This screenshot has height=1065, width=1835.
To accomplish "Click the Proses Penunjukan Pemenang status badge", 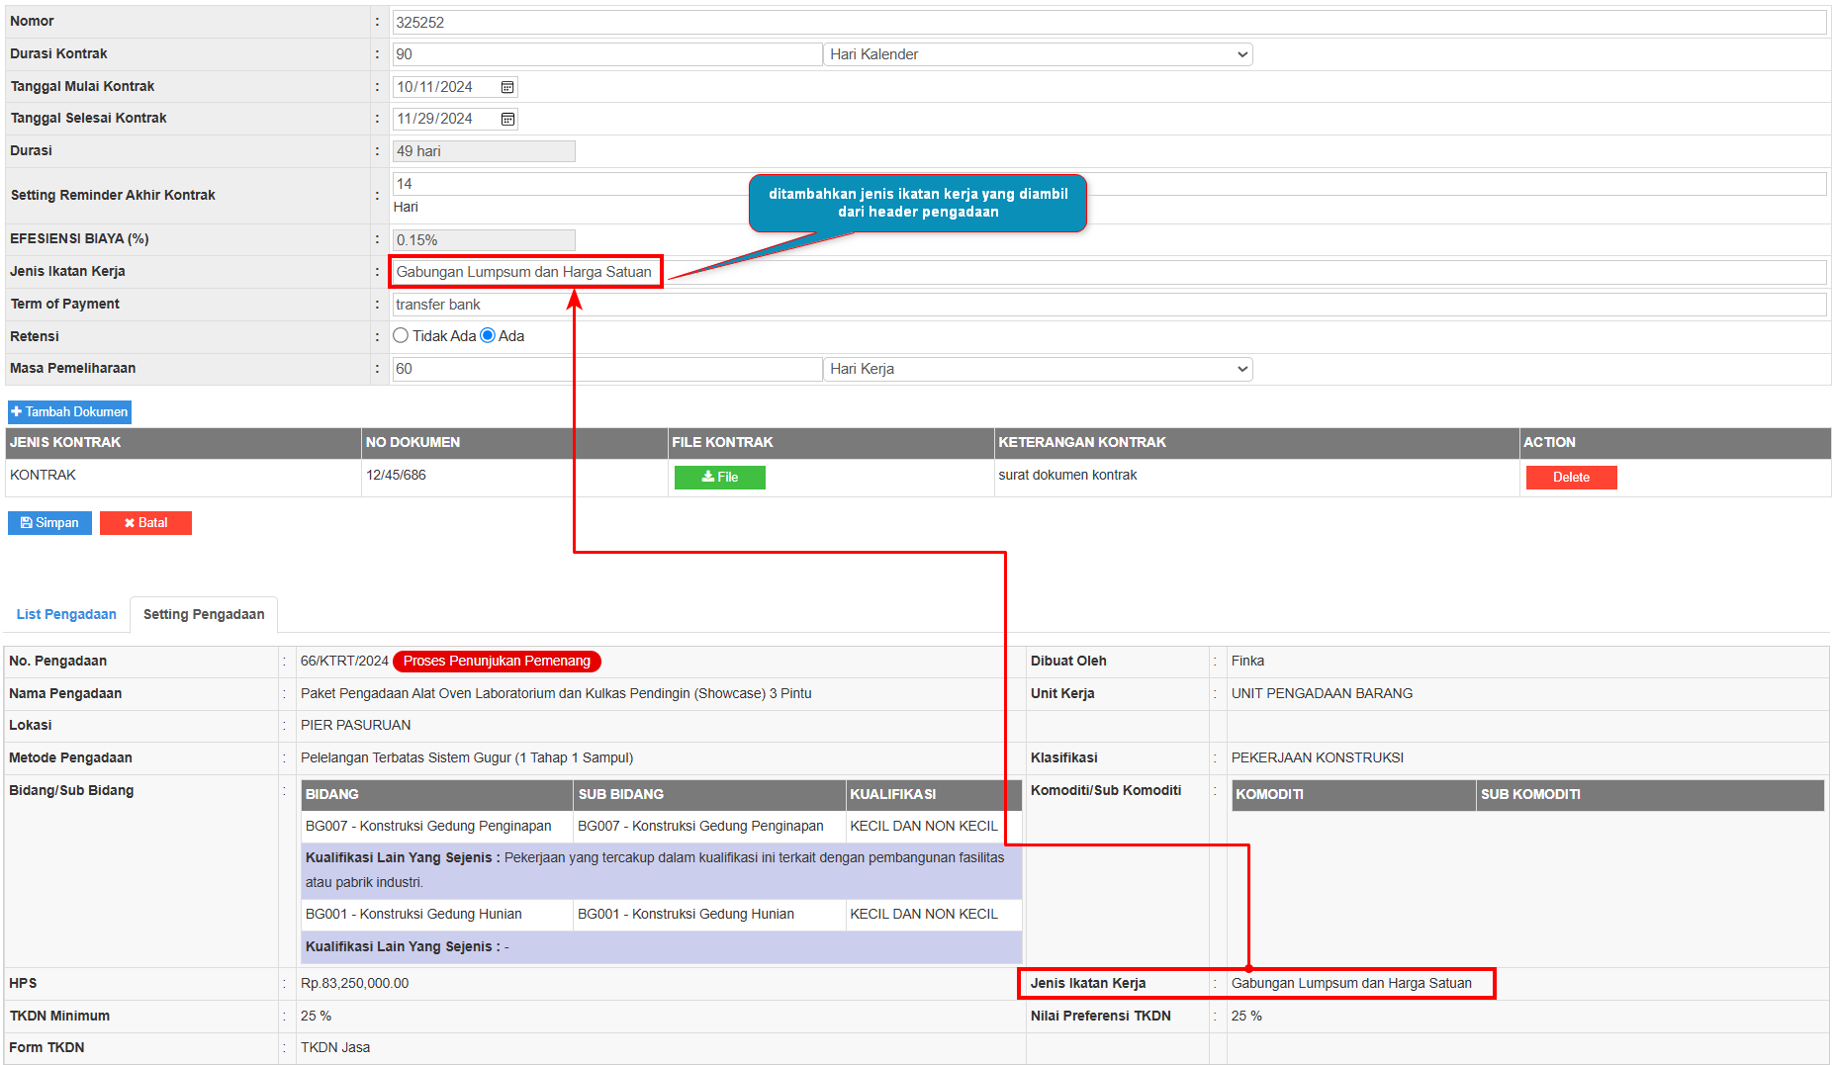I will point(497,662).
